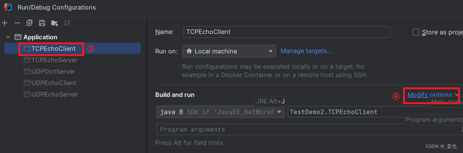Click the Add New Configuration plus icon
Viewport: 463px width, 153px height.
point(5,23)
